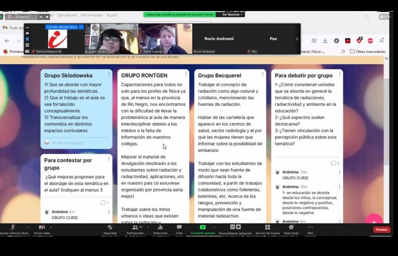Click the Más three-dot icon
398x256 pixels.
(x=310, y=227)
